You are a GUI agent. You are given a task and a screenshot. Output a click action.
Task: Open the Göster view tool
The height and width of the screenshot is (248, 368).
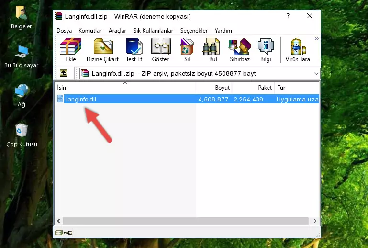160,50
